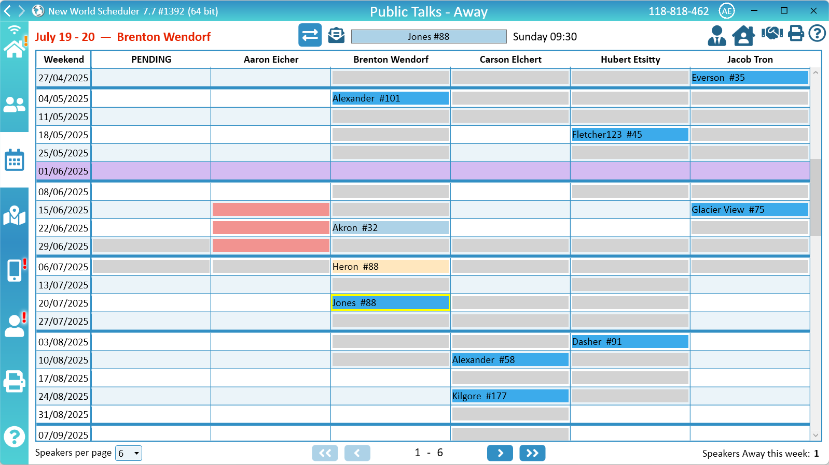Select the Heron #88 assignment

[x=391, y=267]
